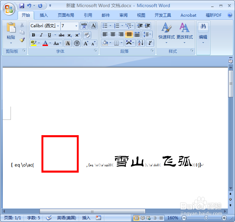Expand underline style dropdown arrow
The image size is (235, 222).
coord(55,35)
